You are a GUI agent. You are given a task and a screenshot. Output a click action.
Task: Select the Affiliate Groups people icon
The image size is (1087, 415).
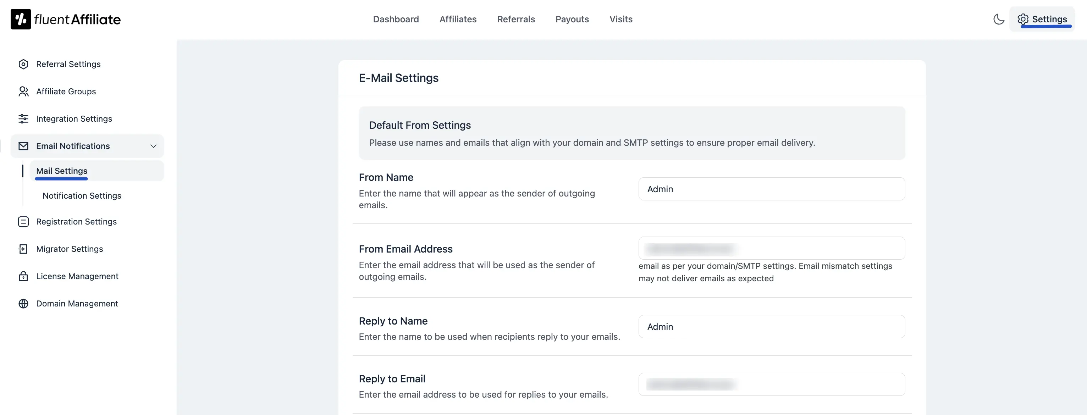[23, 91]
